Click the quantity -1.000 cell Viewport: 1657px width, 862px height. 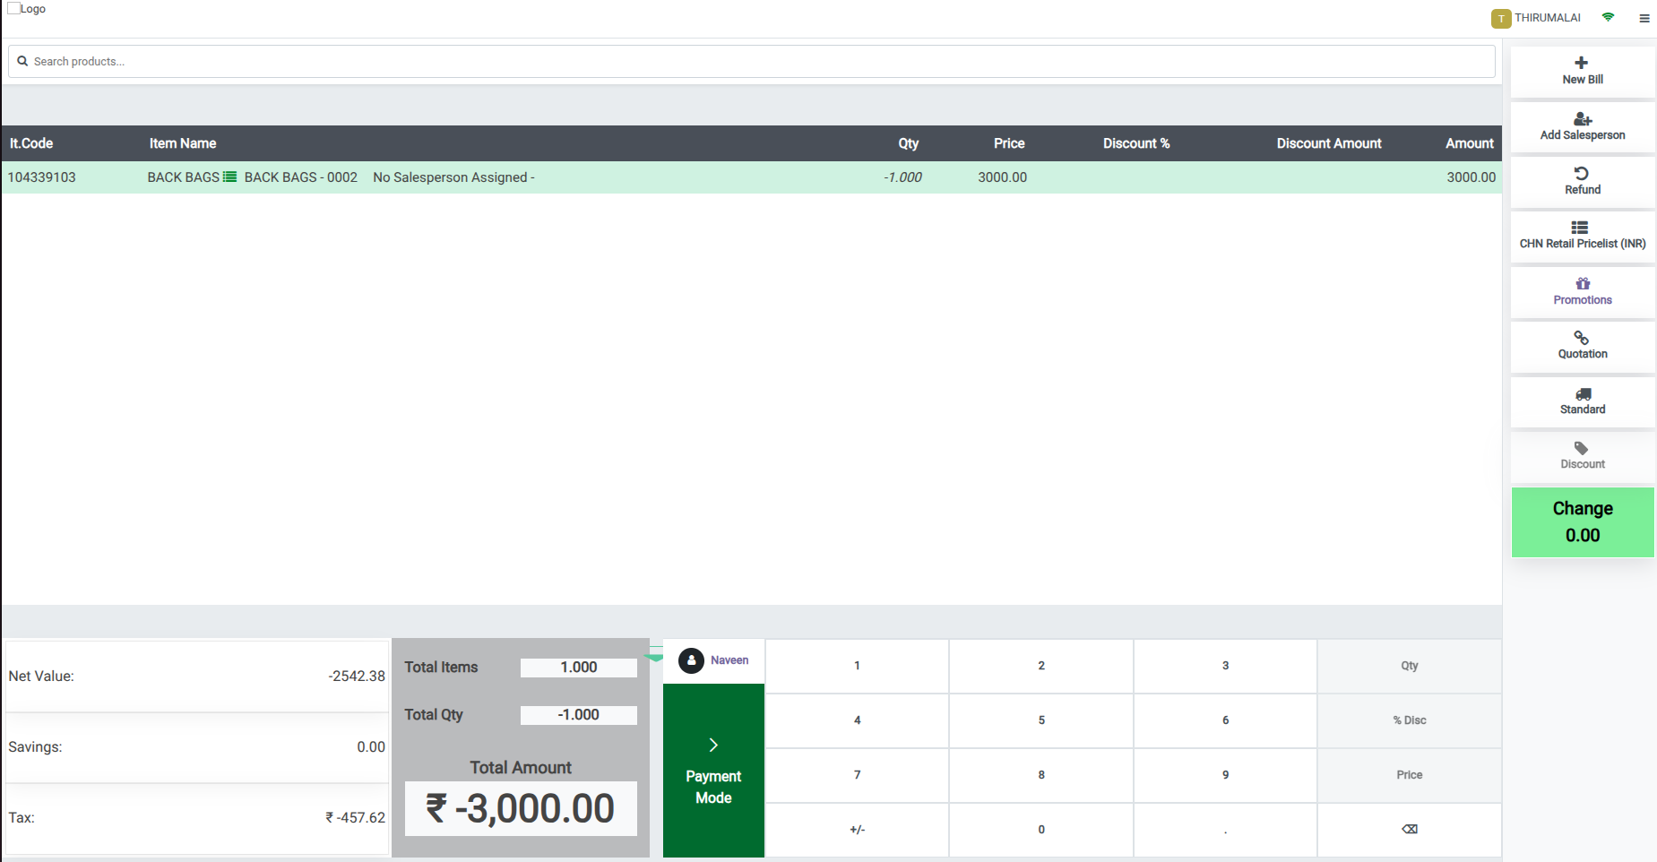(902, 177)
